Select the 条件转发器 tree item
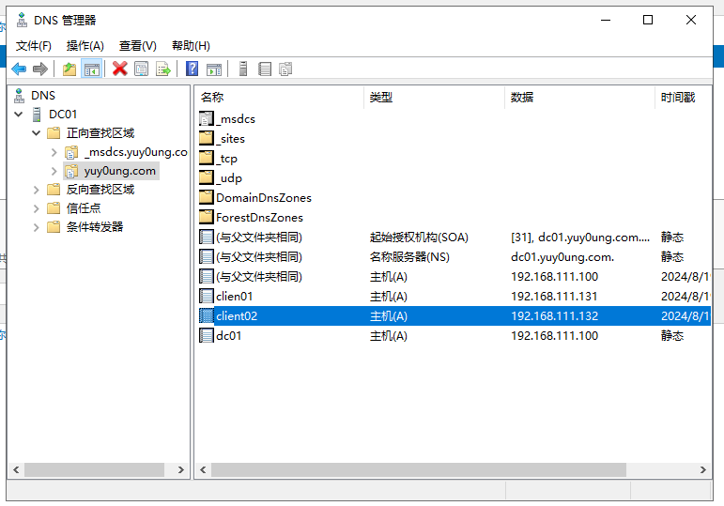 94,227
